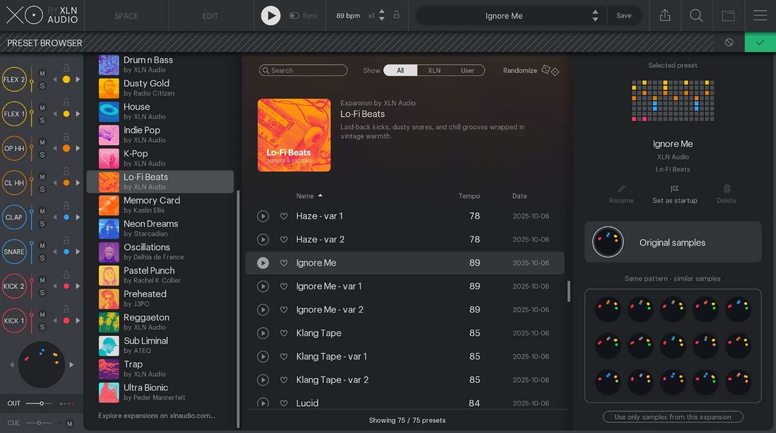Click the magnifier search icon in top bar

point(696,16)
